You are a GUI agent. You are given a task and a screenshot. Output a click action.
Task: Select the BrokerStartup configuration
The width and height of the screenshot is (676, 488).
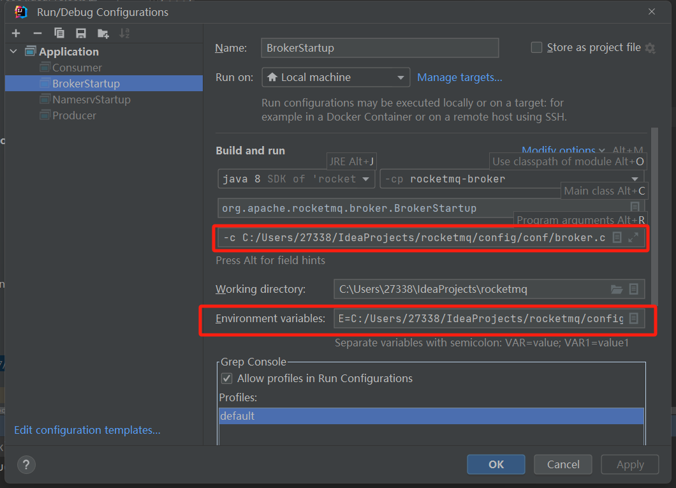[x=104, y=84]
